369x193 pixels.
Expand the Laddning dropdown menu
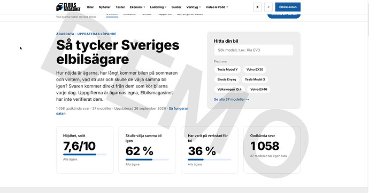pos(158,7)
